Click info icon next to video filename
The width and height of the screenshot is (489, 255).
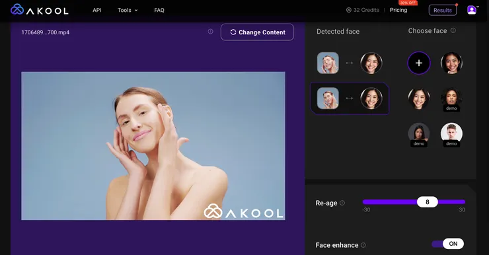click(x=211, y=32)
